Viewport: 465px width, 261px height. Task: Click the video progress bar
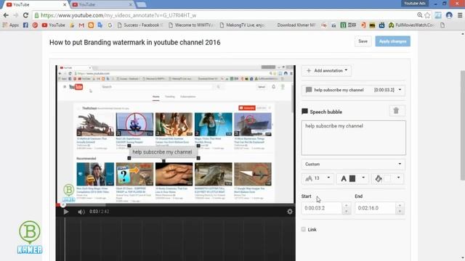[x=176, y=204]
